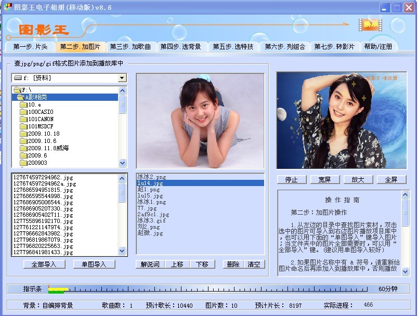Select the A影相类 folder
Viewport: 418px width, 316px height.
tap(65, 97)
